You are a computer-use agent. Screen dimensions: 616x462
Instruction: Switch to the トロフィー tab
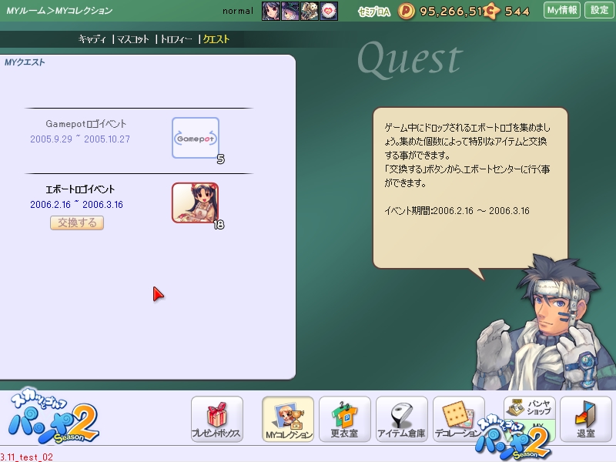(x=176, y=38)
